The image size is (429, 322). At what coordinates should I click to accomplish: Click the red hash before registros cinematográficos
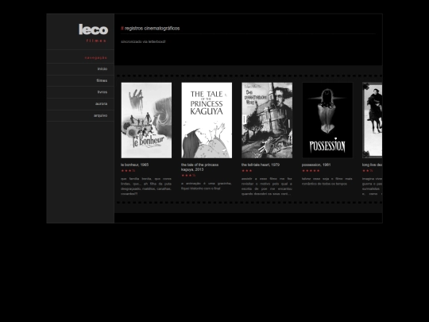tap(122, 28)
